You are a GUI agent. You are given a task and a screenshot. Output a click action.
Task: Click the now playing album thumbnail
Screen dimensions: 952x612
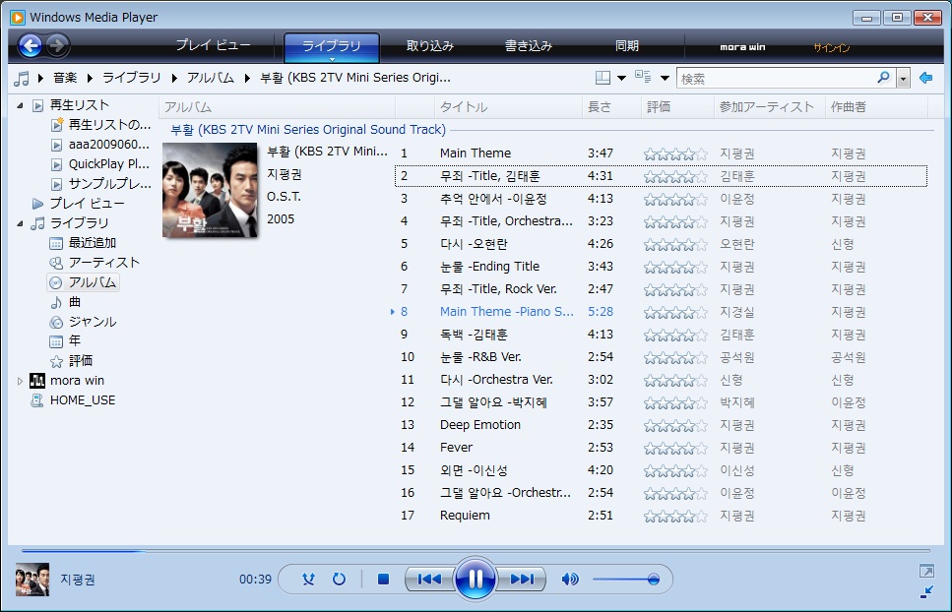click(32, 580)
